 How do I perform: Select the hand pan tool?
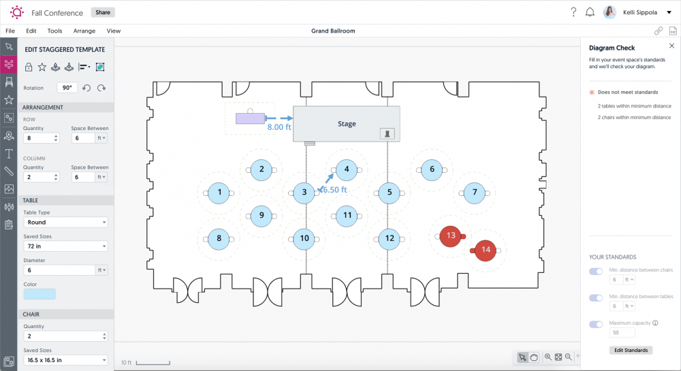534,357
